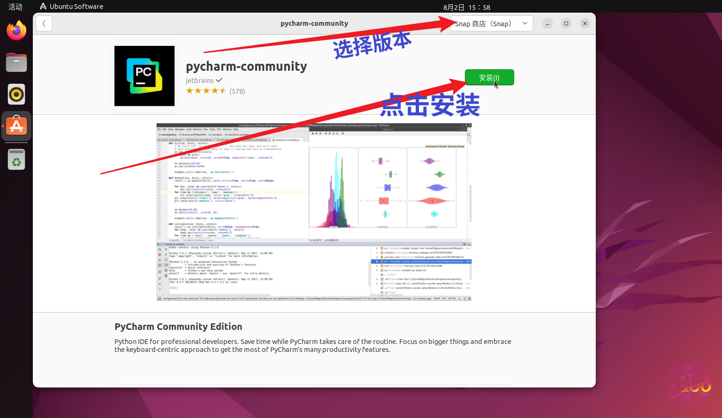Open the Files manager in the dock
The height and width of the screenshot is (418, 722).
click(x=16, y=62)
